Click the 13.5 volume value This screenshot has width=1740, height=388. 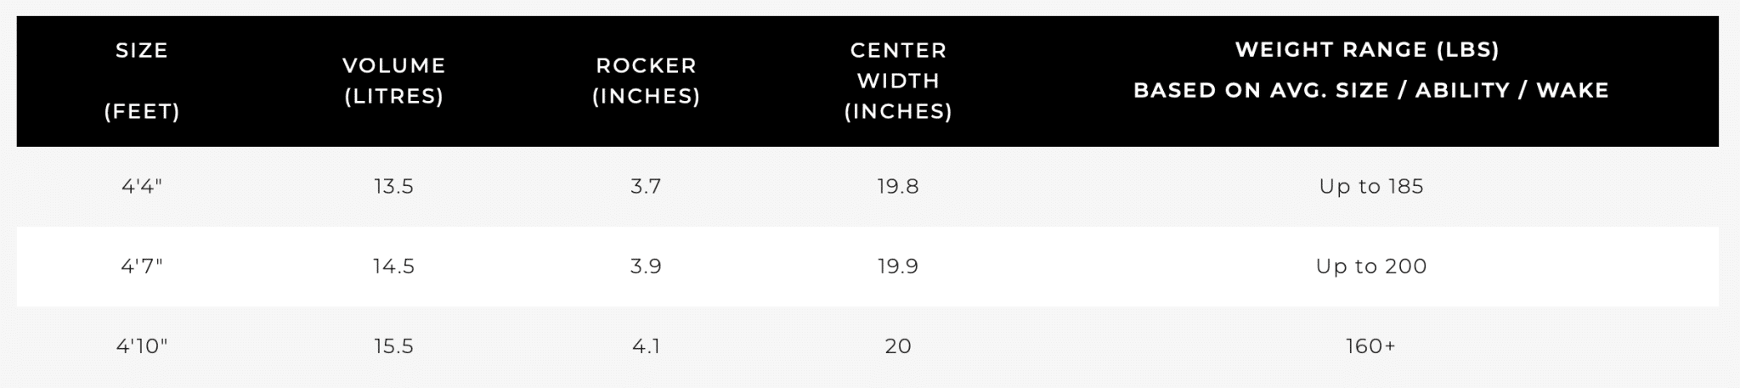(393, 186)
